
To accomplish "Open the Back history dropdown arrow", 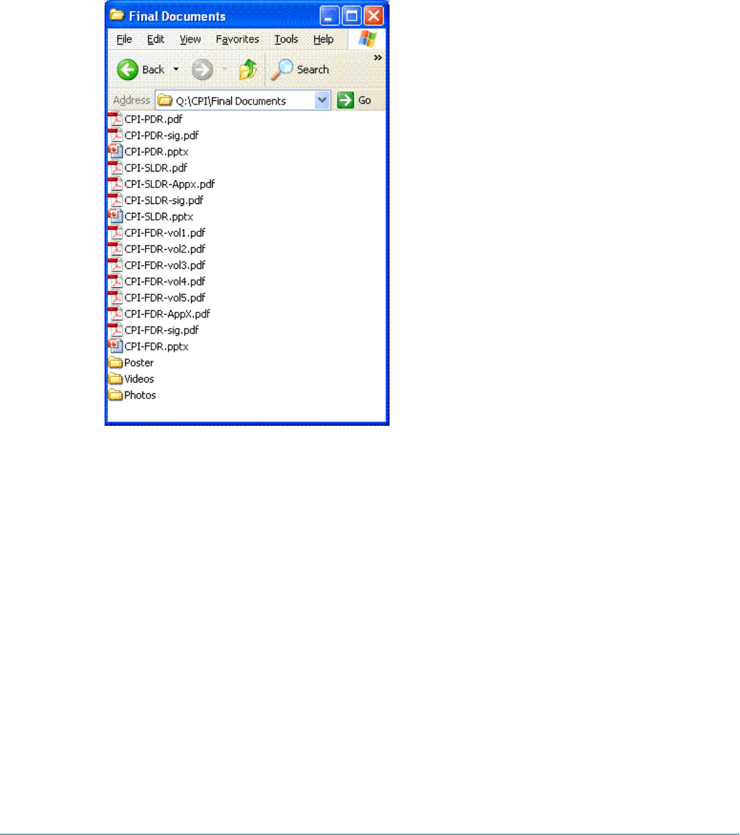I will 176,70.
